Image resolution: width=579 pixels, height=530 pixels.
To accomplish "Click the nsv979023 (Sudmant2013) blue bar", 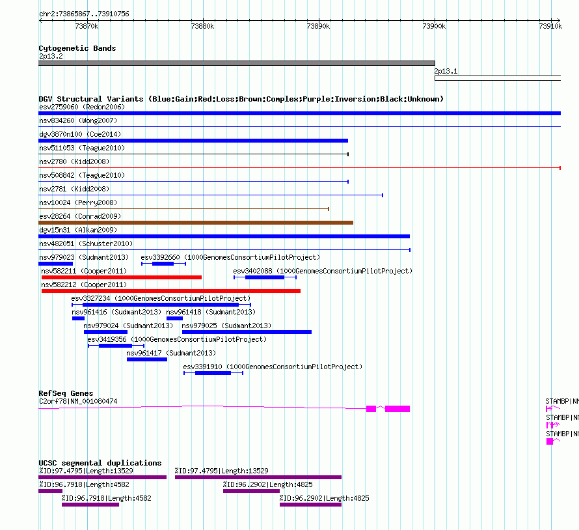I will coord(56,264).
